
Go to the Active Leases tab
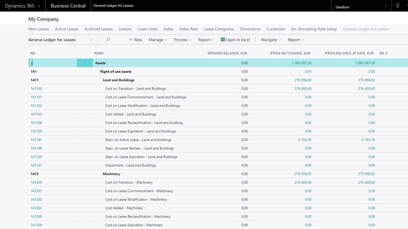[67, 29]
